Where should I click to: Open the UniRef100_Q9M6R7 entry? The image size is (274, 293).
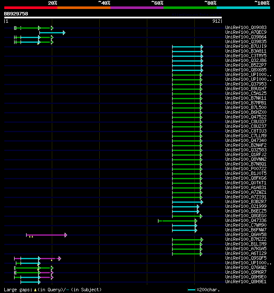tap(246, 272)
